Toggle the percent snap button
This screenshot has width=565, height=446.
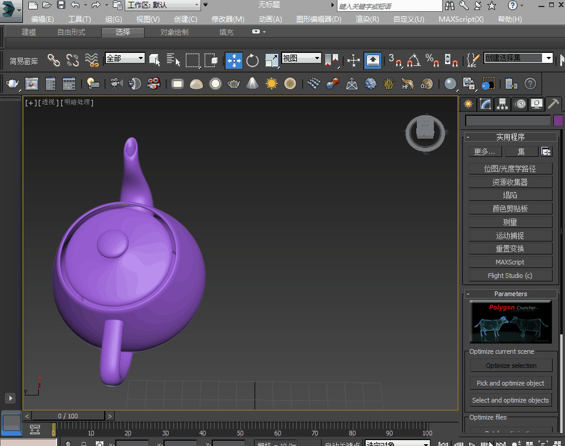coord(432,60)
